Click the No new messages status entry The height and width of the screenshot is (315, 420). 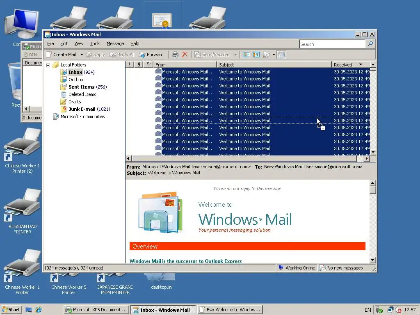click(342, 268)
